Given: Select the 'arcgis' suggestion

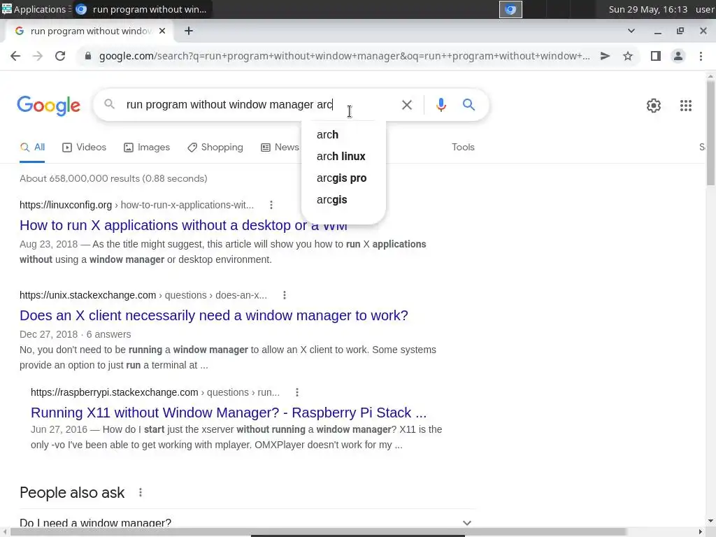Looking at the screenshot, I should 343,199.
